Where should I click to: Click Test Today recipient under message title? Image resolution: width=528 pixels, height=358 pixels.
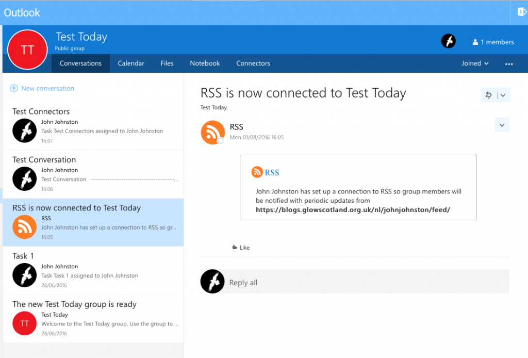pyautogui.click(x=214, y=107)
